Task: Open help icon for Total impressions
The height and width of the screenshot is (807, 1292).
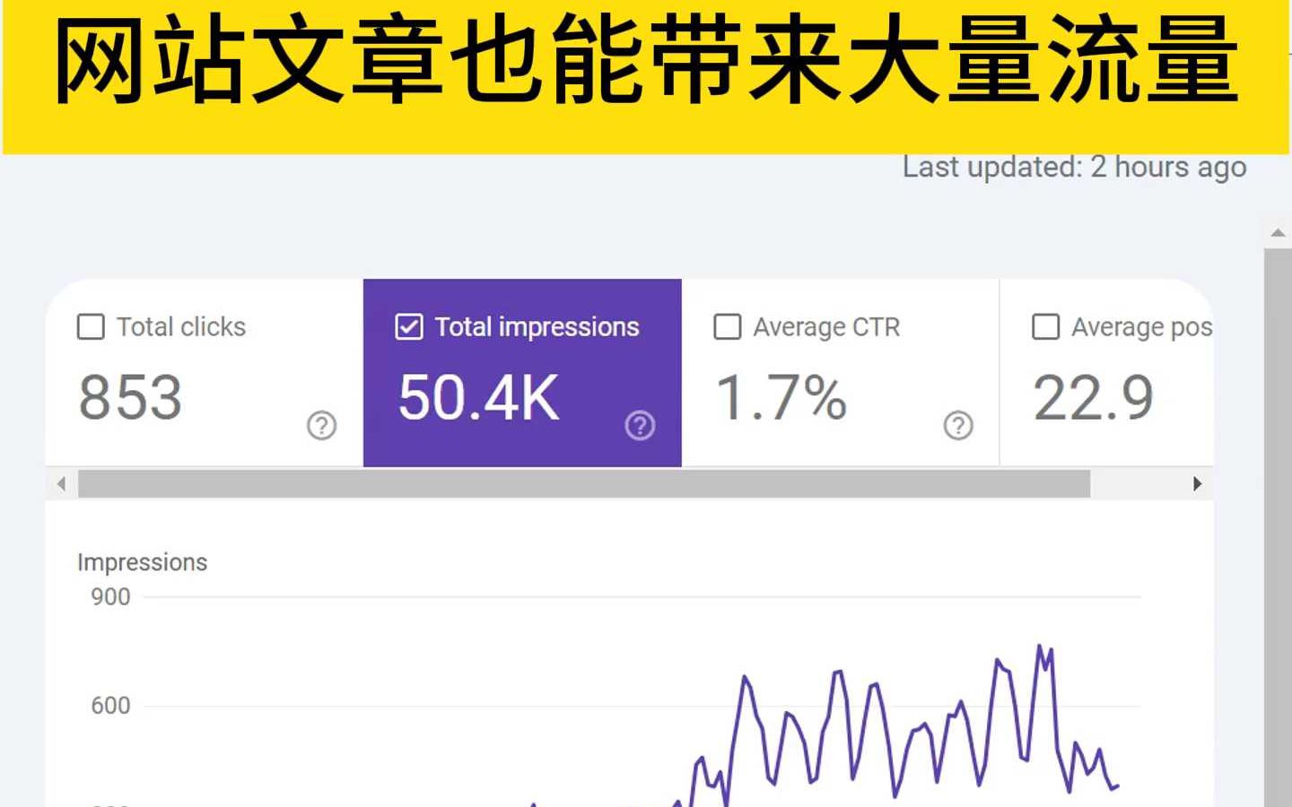Action: pos(640,425)
